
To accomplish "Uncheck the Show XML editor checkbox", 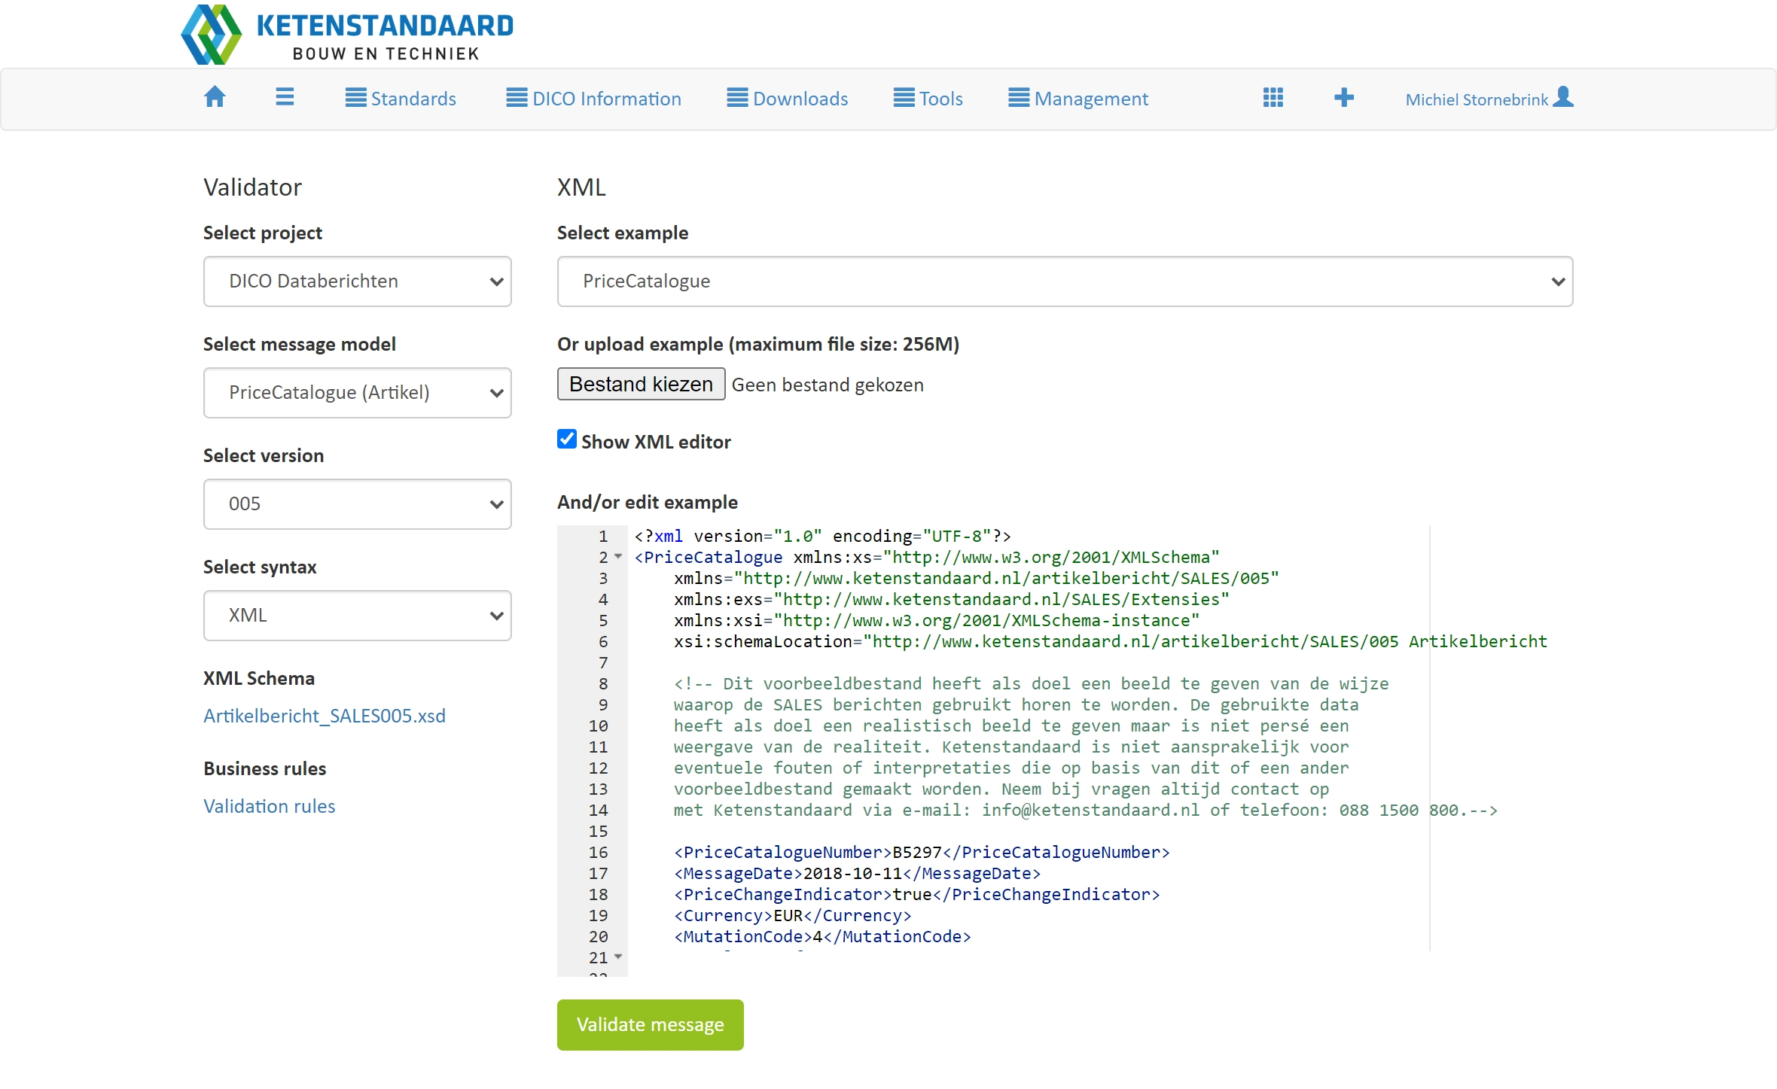I will pos(566,440).
